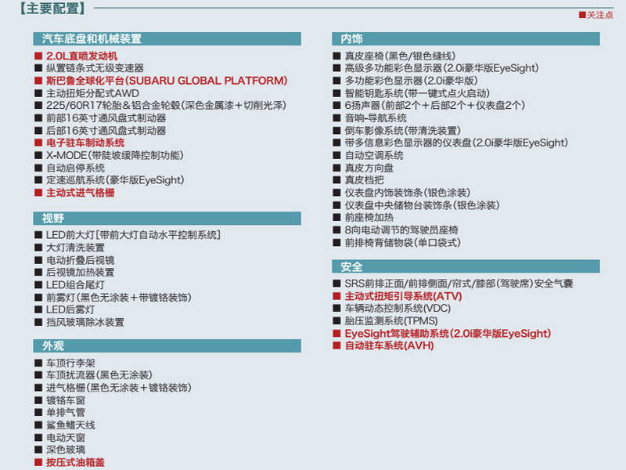Click 大灯清洗装置 row
626x470 pixels.
pyautogui.click(x=70, y=248)
